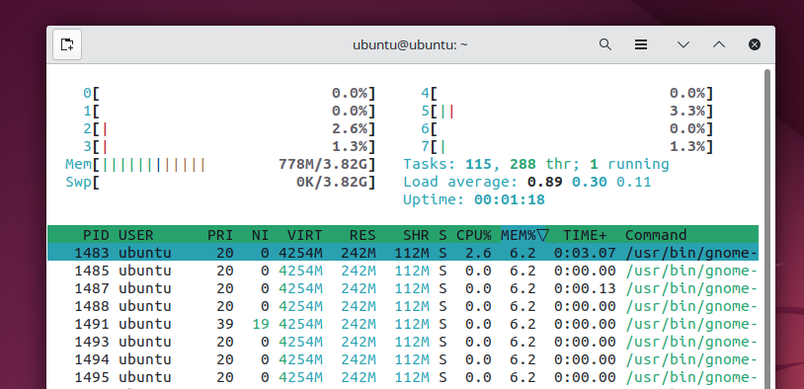The height and width of the screenshot is (389, 804).
Task: Sort by the CPU% column header
Action: (x=474, y=235)
